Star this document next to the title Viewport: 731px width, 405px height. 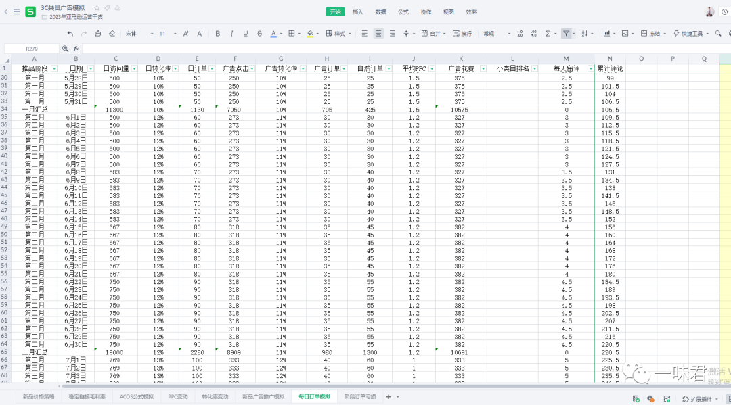click(97, 7)
